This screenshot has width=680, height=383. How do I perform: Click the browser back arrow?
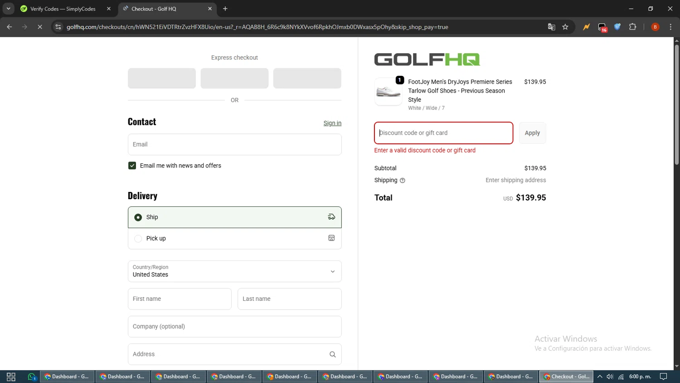coord(9,27)
